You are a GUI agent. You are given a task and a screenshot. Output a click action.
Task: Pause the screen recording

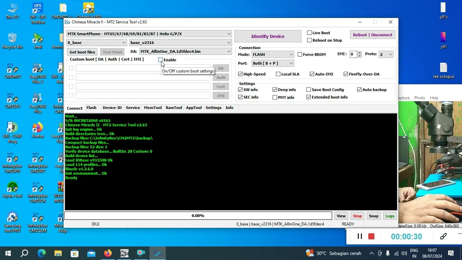360,237
